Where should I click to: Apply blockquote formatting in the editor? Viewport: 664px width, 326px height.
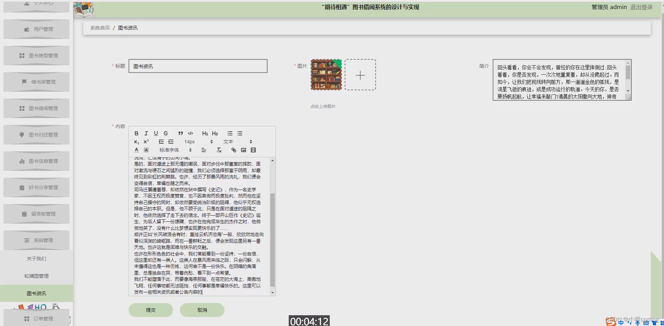(181, 133)
